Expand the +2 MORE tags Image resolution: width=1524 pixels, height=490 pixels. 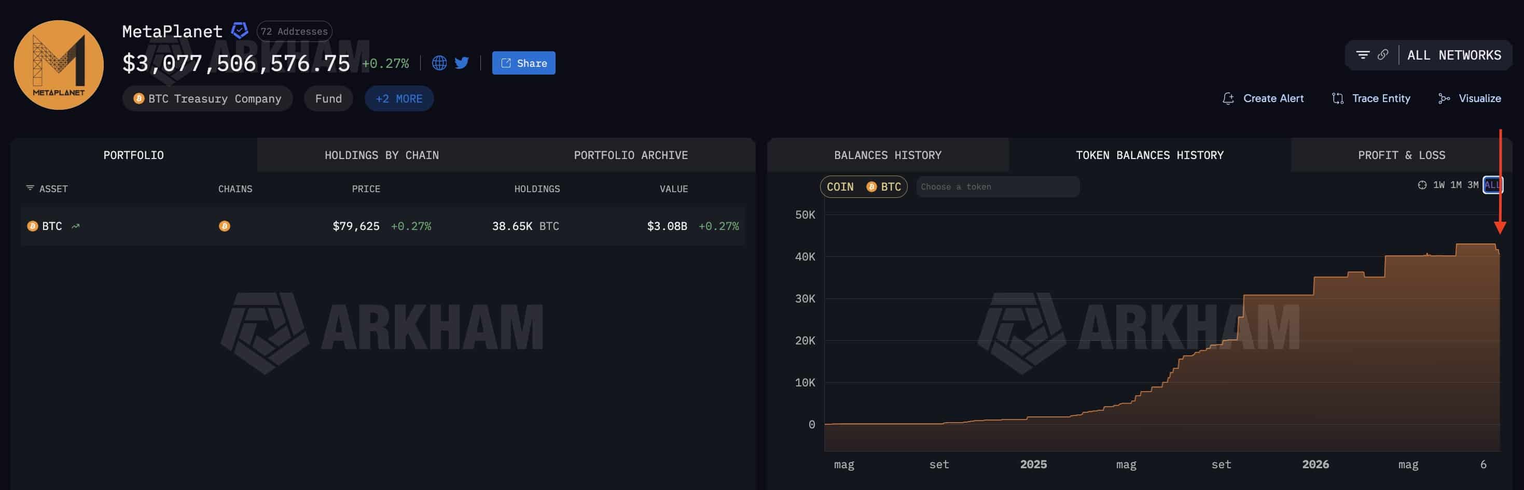tap(399, 99)
